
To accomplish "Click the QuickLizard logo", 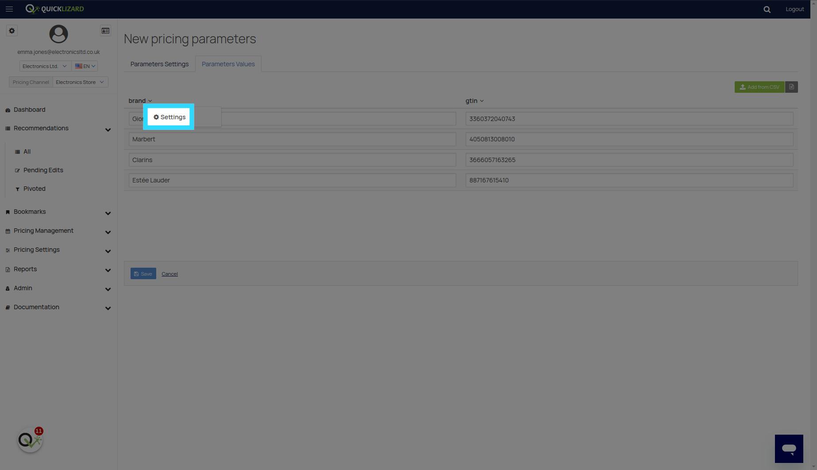I will click(54, 9).
